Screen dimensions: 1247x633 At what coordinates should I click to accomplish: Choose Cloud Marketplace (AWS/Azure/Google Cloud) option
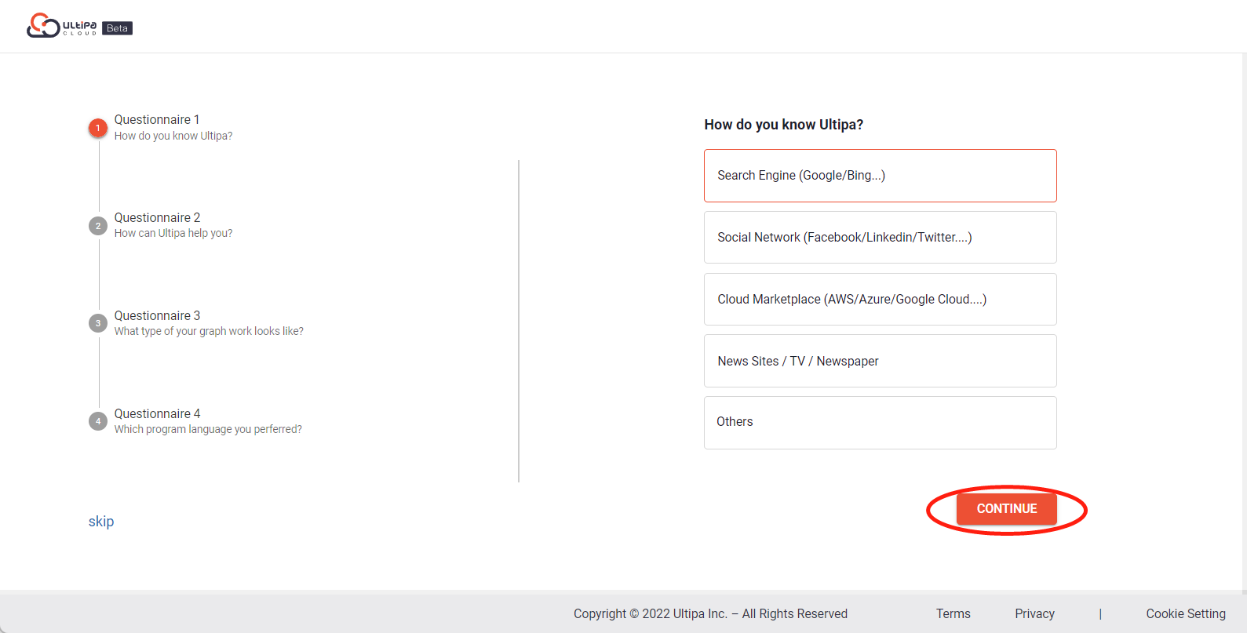pos(880,299)
